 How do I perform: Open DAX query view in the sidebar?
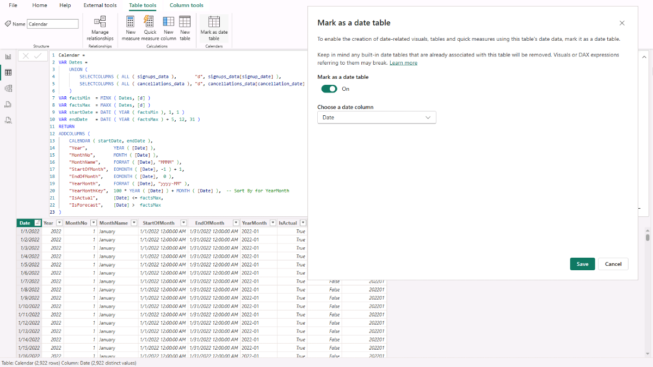8,104
